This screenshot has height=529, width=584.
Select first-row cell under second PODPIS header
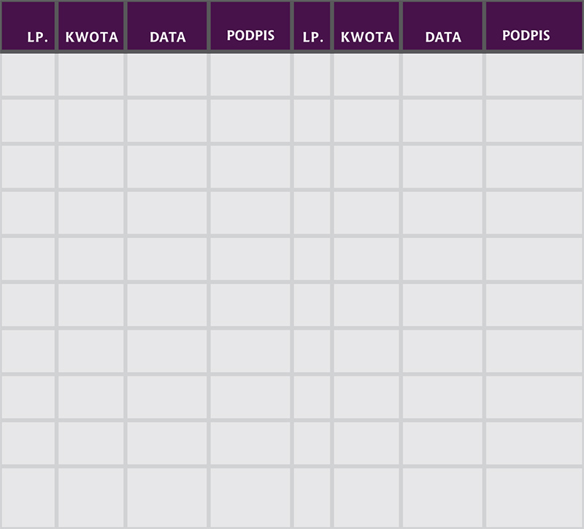(534, 75)
